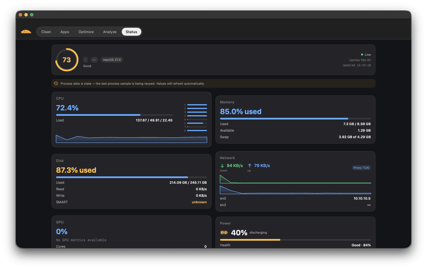The height and width of the screenshot is (269, 427).
Task: Switch to the Apps tab
Action: pyautogui.click(x=65, y=32)
